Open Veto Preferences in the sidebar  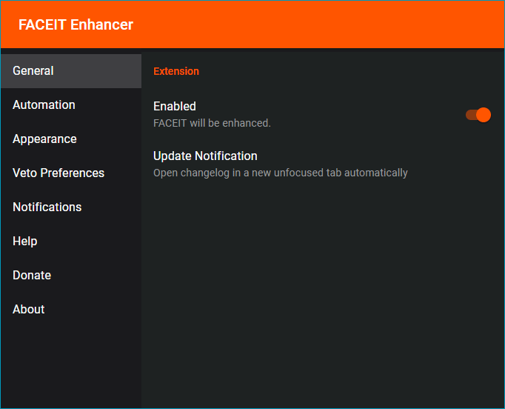click(71, 173)
